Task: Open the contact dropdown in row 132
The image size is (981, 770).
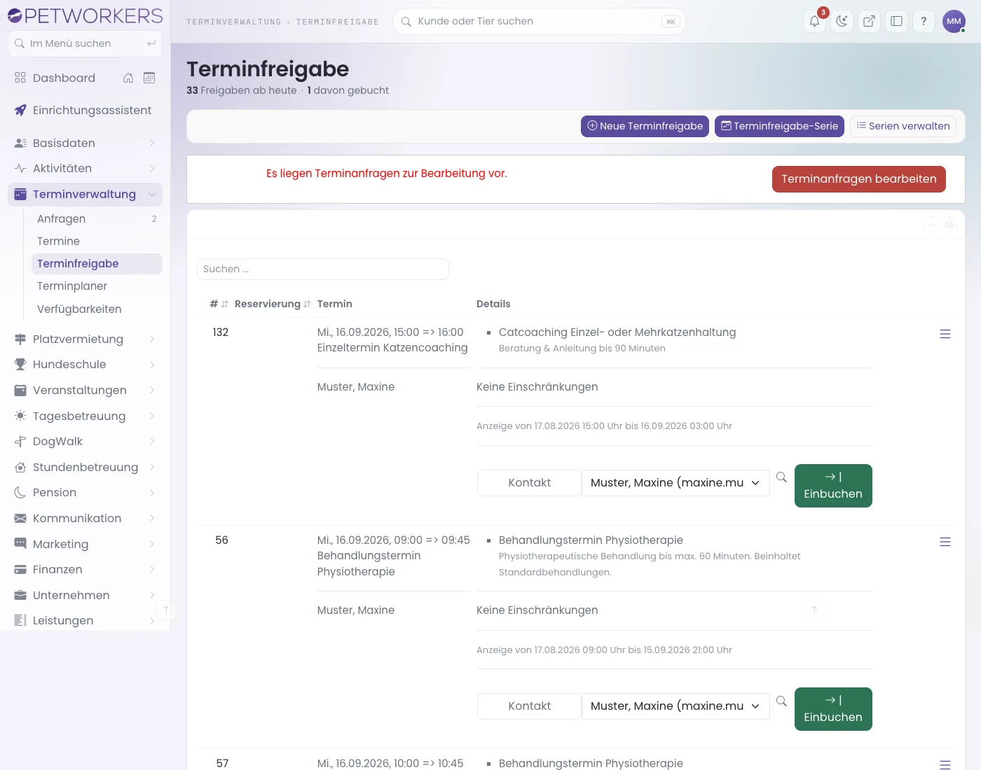Action: coord(675,482)
